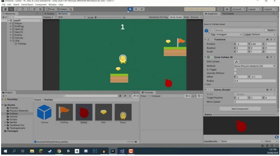This screenshot has width=280, height=156.
Task: Select the Rotate tool in toolbar
Action: coord(17,9)
